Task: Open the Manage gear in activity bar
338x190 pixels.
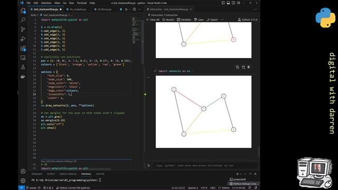Action: point(23,180)
